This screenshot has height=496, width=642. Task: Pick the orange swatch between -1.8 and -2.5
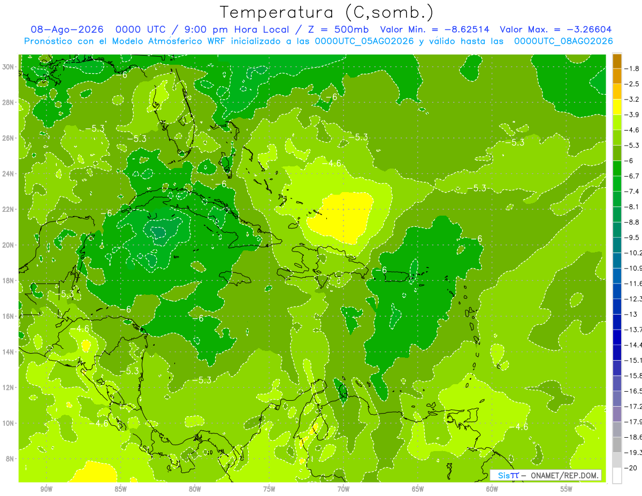point(617,76)
